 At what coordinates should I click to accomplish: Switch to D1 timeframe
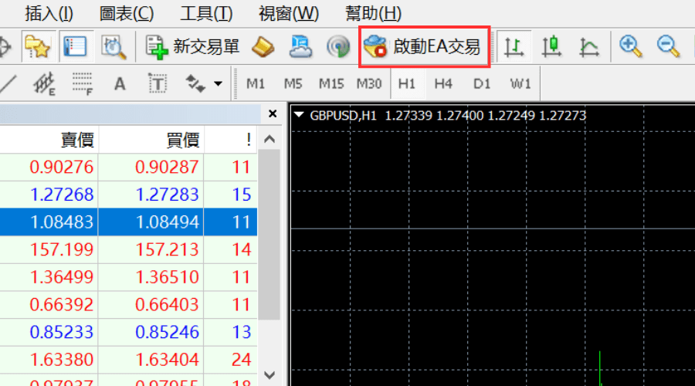[x=482, y=83]
